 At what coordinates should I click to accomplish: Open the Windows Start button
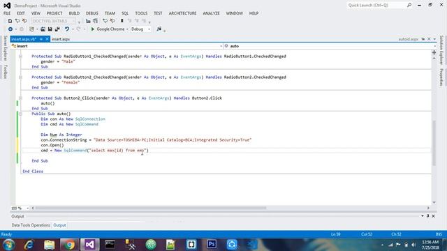click(x=9, y=245)
